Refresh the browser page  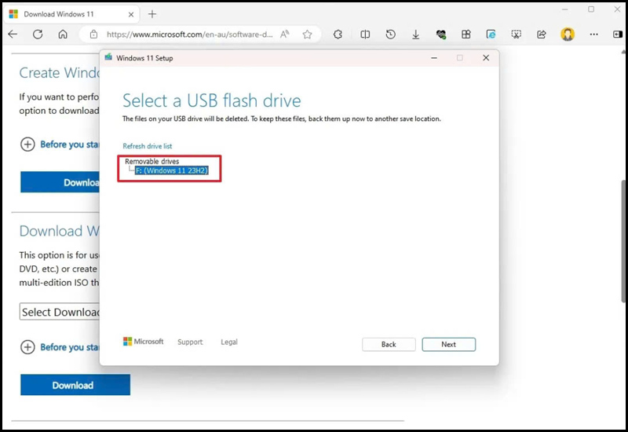tap(38, 35)
